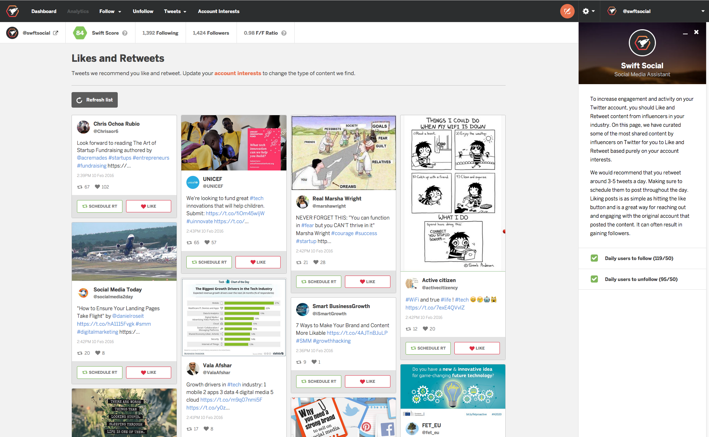The height and width of the screenshot is (437, 709).
Task: Open @swftsocial external profile link icon
Action: point(56,33)
